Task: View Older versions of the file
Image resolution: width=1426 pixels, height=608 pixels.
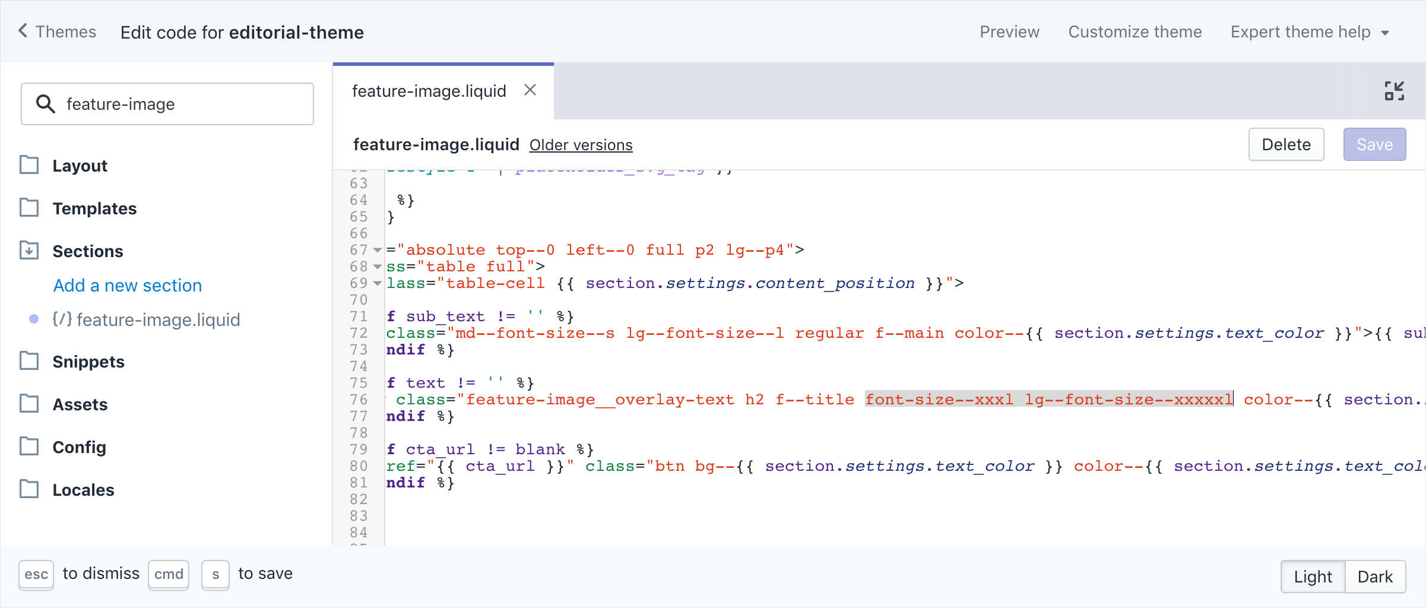Action: tap(581, 144)
